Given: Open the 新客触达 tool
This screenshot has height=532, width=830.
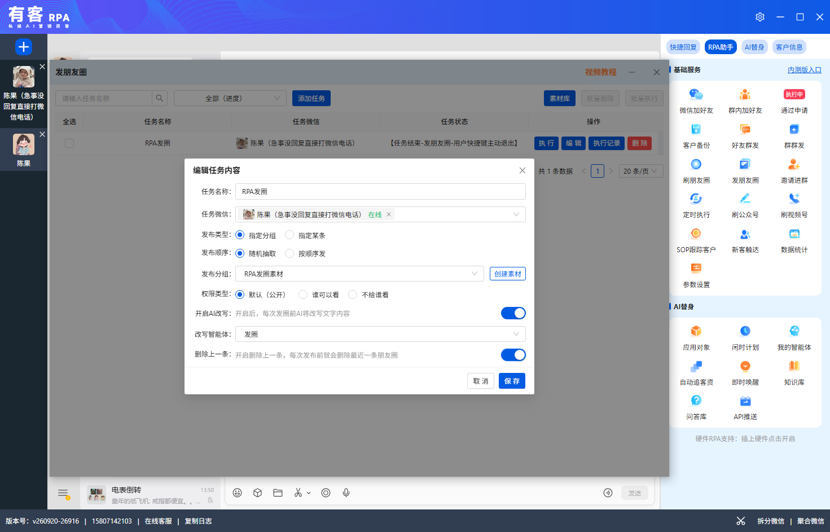Looking at the screenshot, I should pyautogui.click(x=745, y=240).
